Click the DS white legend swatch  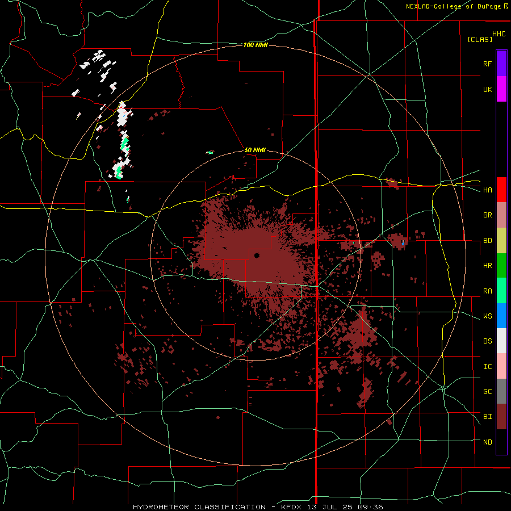(501, 341)
